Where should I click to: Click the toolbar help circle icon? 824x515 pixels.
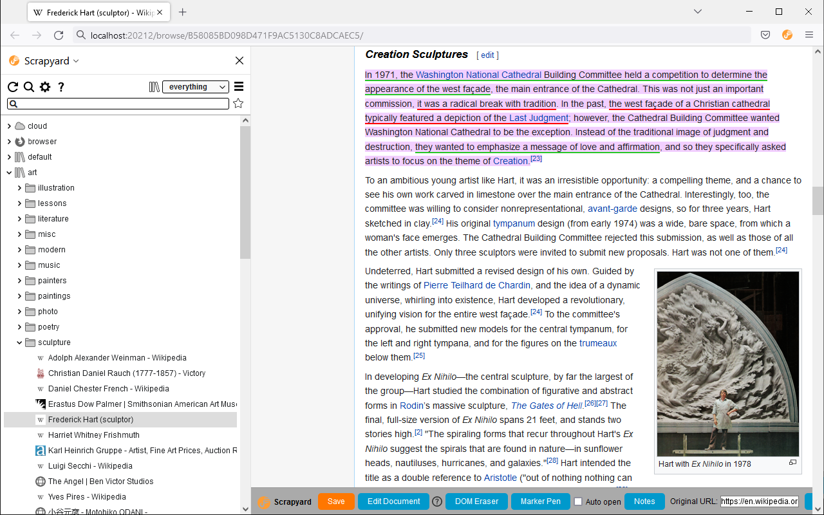pyautogui.click(x=437, y=501)
